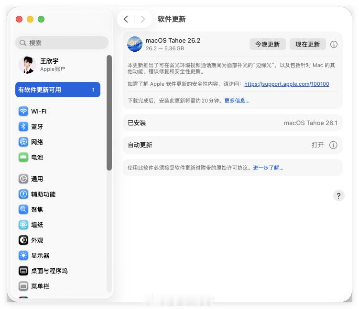Click the 自动更新 row label

(x=140, y=145)
